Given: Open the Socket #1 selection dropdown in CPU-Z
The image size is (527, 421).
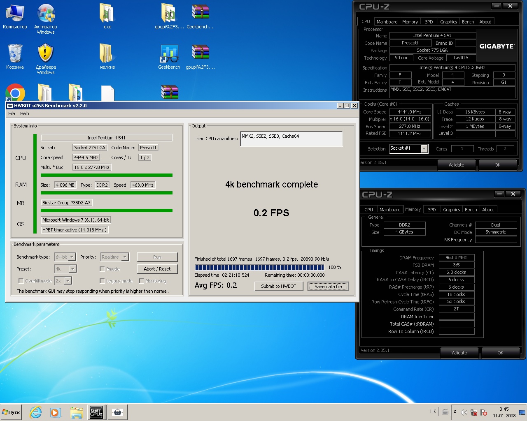Looking at the screenshot, I should (424, 149).
